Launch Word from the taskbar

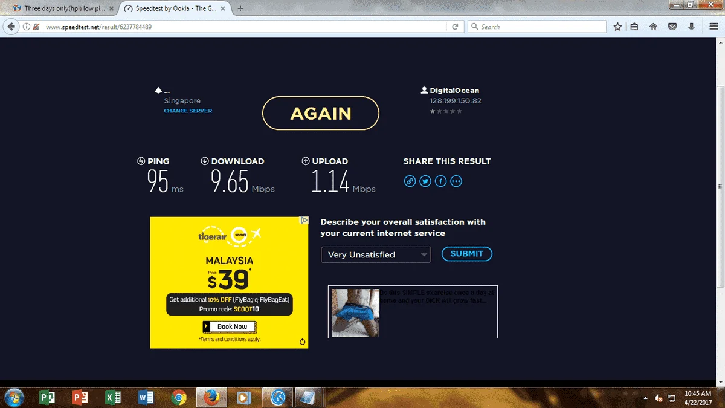(x=146, y=397)
